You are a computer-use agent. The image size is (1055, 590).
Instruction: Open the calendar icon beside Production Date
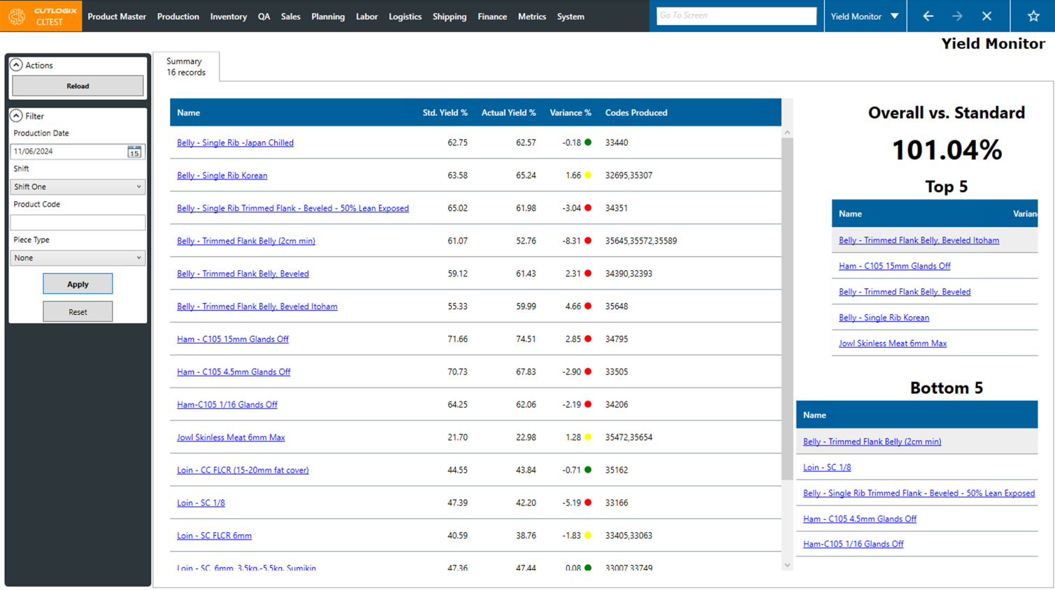click(x=134, y=152)
